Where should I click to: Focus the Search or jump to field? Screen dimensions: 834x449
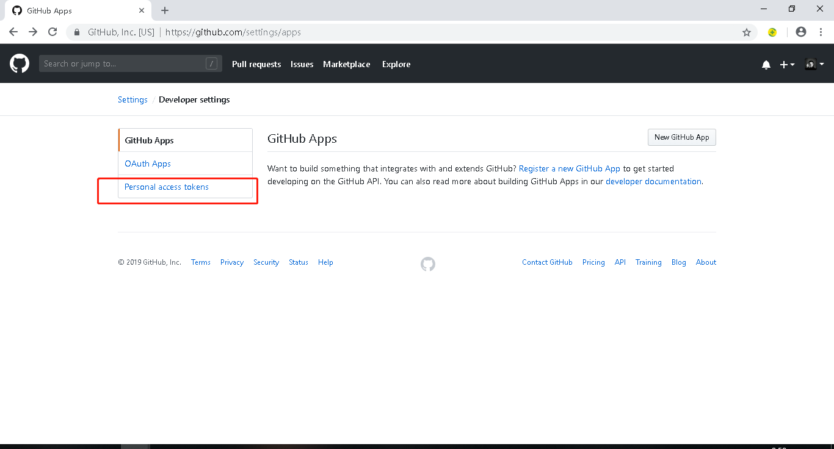131,63
